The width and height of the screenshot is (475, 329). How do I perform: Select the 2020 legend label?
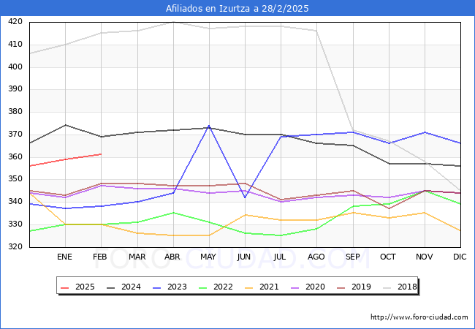[315, 287]
